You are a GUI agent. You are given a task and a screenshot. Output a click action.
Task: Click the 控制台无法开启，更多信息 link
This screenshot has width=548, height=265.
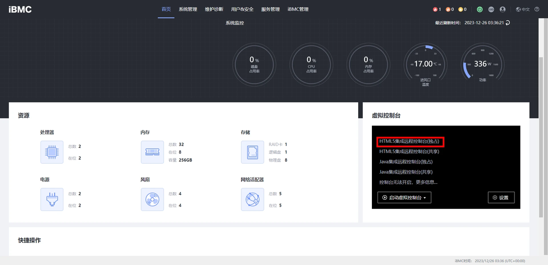tap(408, 182)
